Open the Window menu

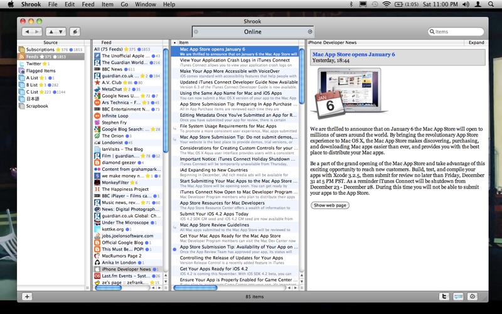point(145,4)
